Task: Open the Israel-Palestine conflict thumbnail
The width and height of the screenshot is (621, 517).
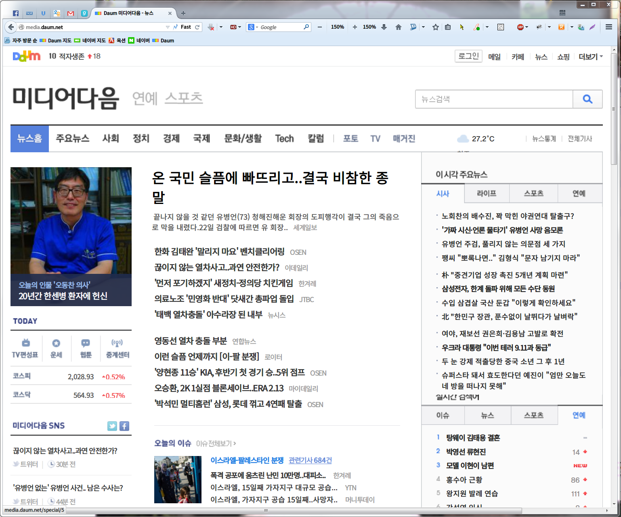Action: coord(178,479)
